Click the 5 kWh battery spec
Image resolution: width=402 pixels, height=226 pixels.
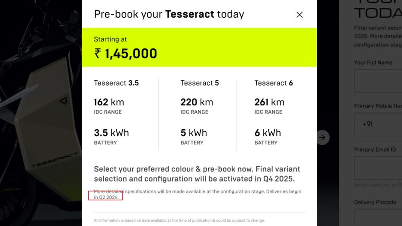point(194,133)
